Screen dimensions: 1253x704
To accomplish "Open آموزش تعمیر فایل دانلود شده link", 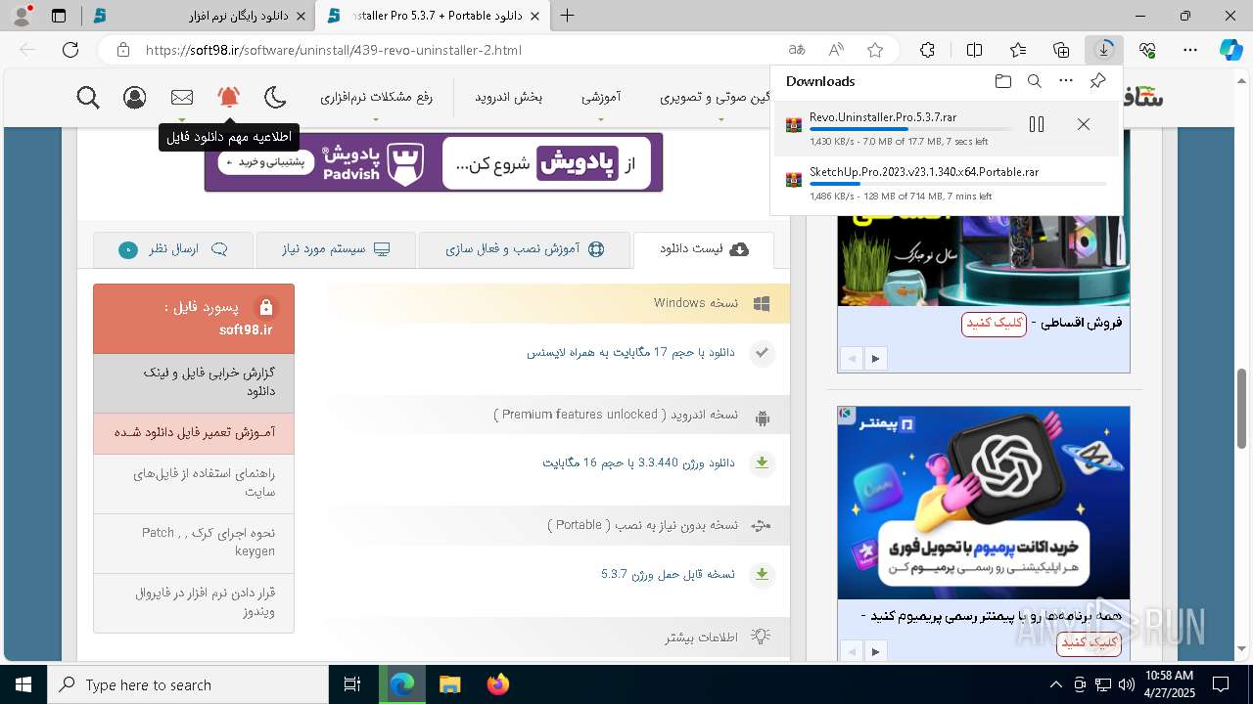I will point(194,432).
